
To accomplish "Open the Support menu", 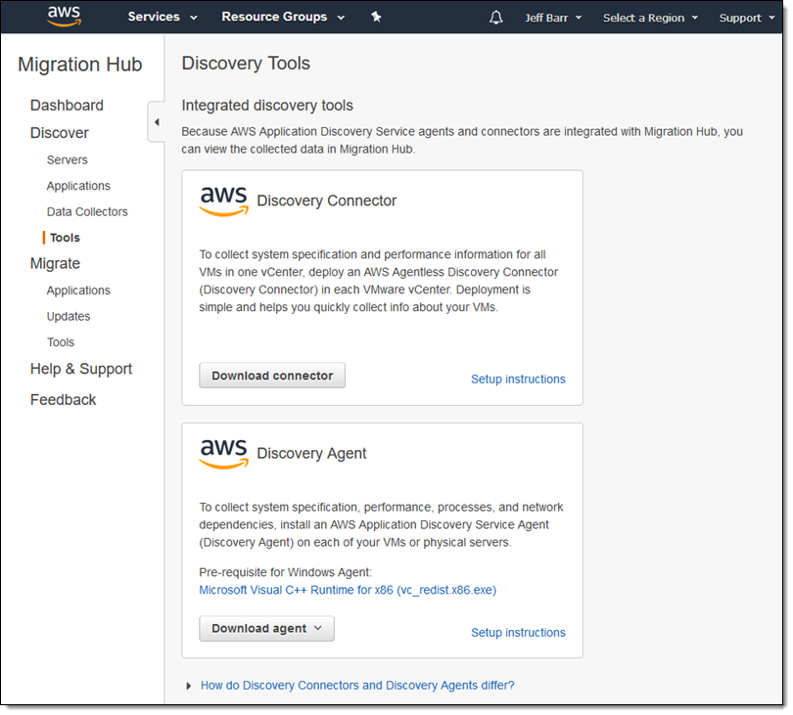I will pyautogui.click(x=746, y=18).
